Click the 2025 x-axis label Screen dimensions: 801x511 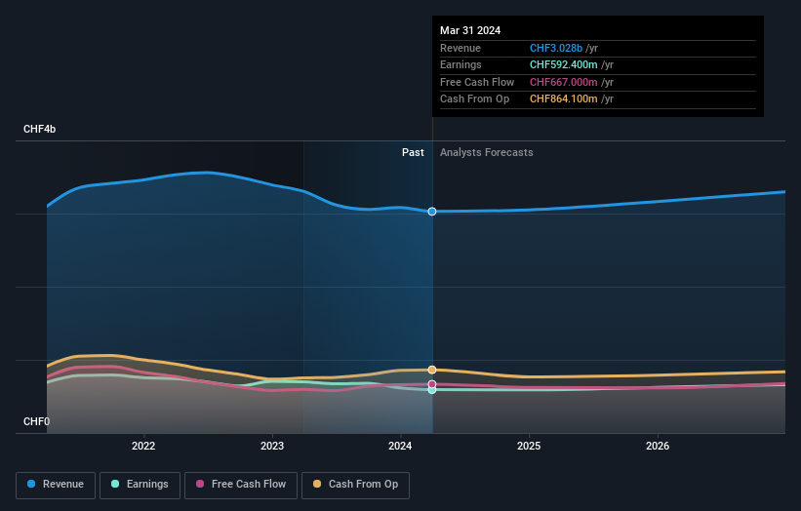tap(529, 446)
